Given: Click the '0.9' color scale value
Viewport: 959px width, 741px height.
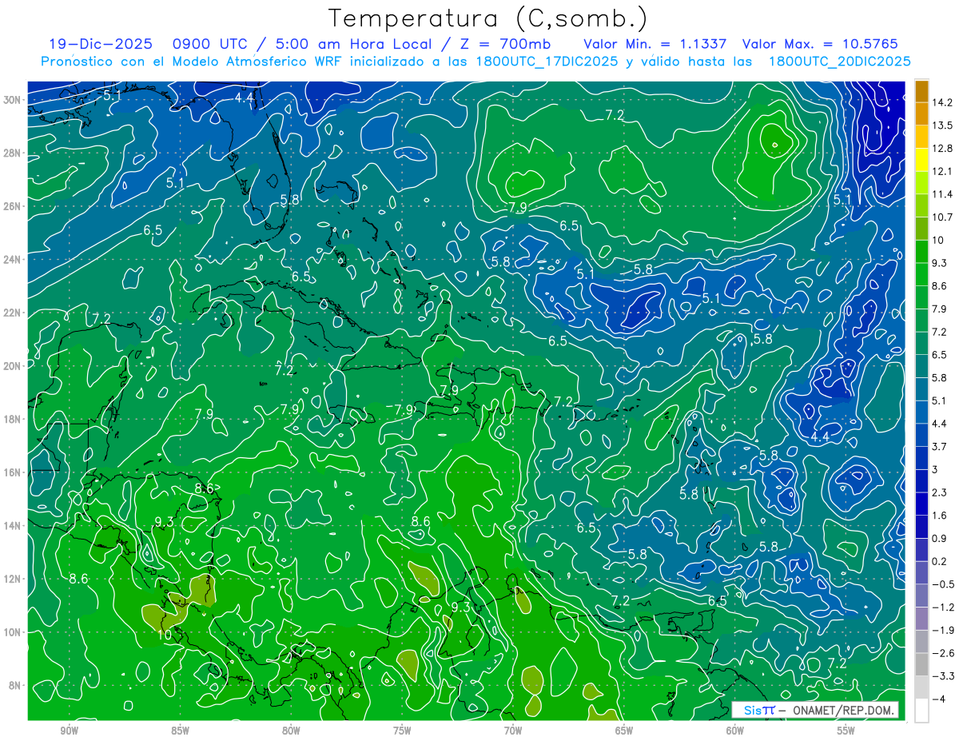Looking at the screenshot, I should tap(940, 538).
